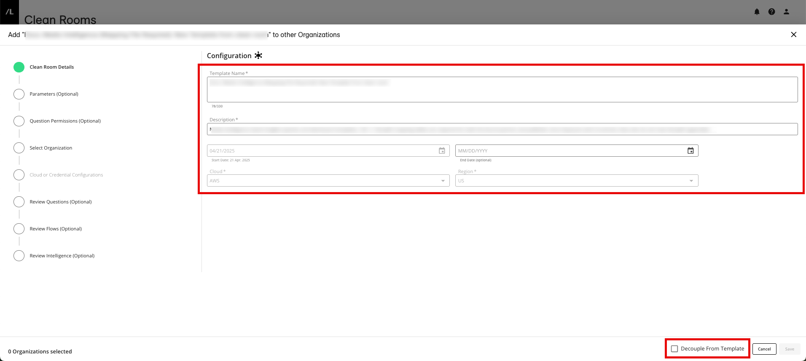Go to the Clean Room Details step
The width and height of the screenshot is (806, 361).
click(x=51, y=67)
